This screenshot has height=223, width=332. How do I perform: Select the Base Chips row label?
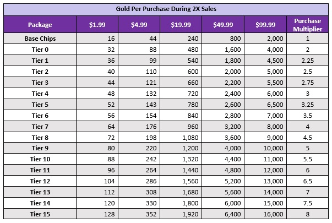point(40,39)
